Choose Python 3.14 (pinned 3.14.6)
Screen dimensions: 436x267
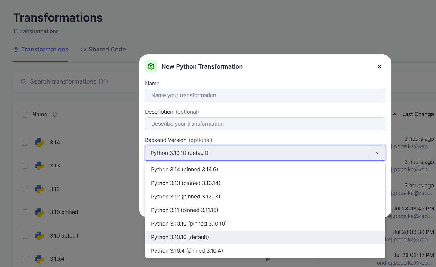coord(265,170)
